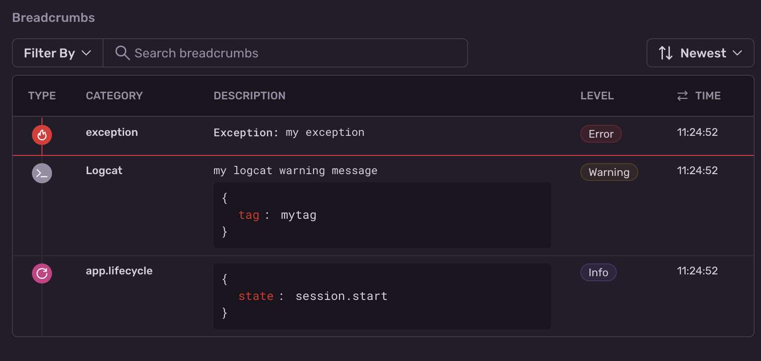Click the exception fire icon
The height and width of the screenshot is (361, 761).
pos(42,134)
